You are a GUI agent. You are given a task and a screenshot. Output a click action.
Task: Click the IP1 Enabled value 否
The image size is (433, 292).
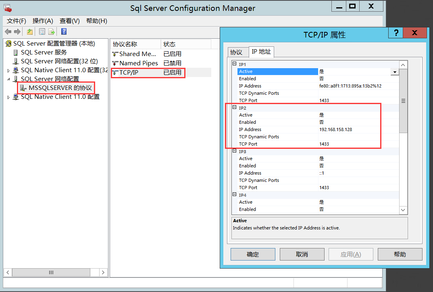tap(321, 79)
